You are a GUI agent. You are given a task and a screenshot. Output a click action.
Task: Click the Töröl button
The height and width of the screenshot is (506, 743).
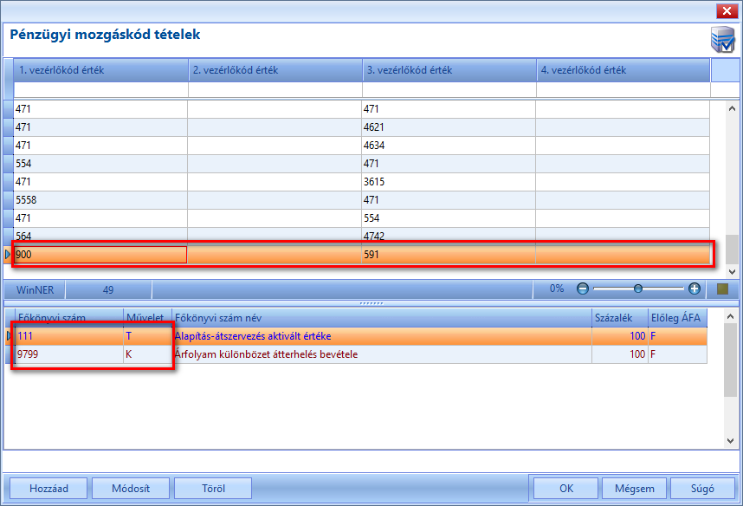tap(213, 488)
